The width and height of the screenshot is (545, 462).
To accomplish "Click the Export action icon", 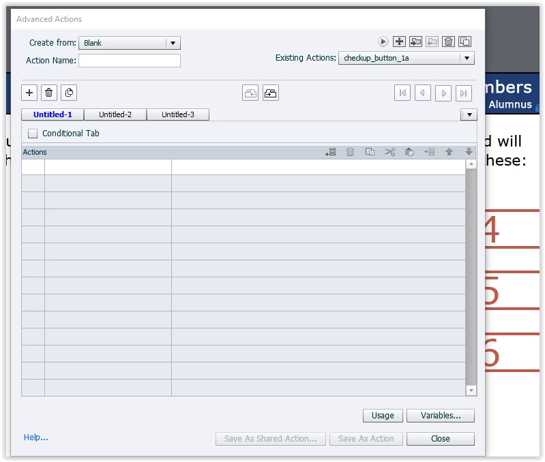I will (432, 42).
